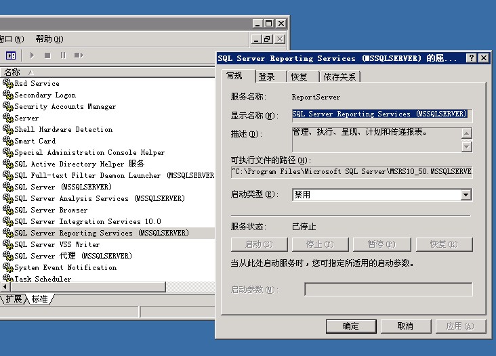
Task: Click the Stop service square icon in toolbar
Action: click(x=47, y=55)
